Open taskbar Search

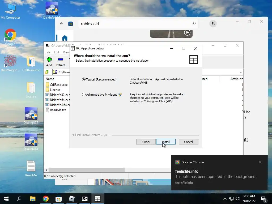[x=19, y=199]
